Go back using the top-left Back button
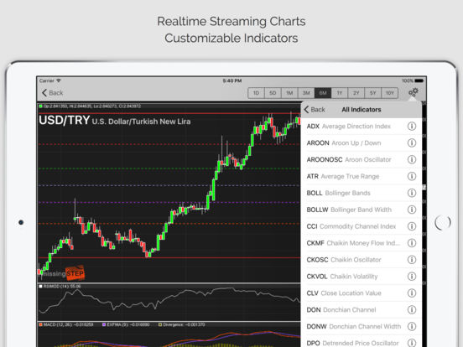 pos(53,93)
